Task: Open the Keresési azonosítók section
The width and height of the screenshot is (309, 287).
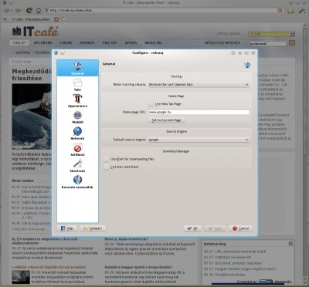Action: [x=77, y=182]
